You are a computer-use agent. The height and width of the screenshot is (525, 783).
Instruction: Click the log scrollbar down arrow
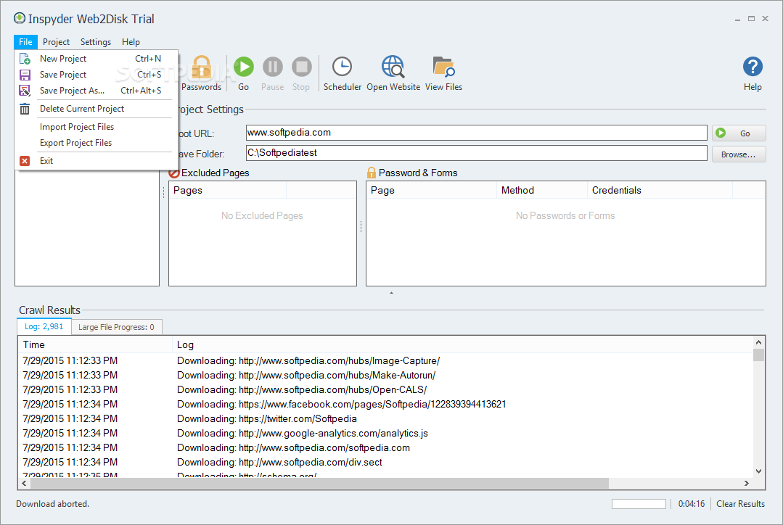pos(758,471)
